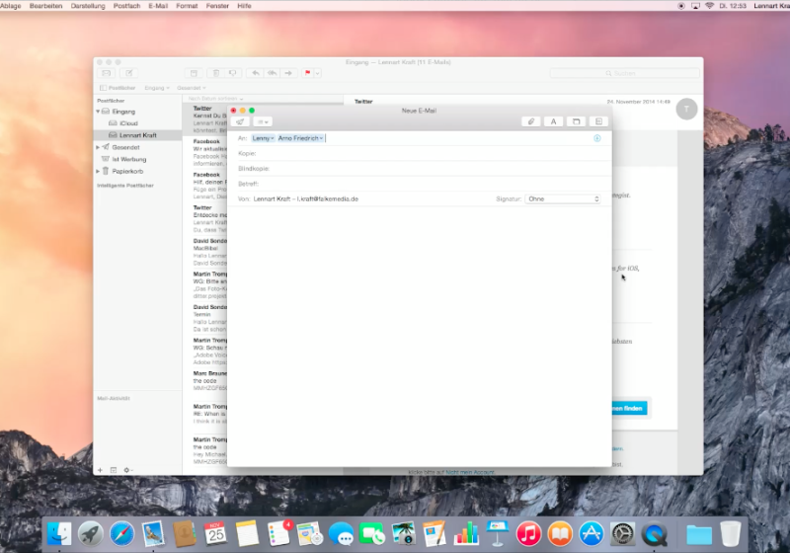Open header fields options in compose window
This screenshot has height=553, width=790.
263,121
